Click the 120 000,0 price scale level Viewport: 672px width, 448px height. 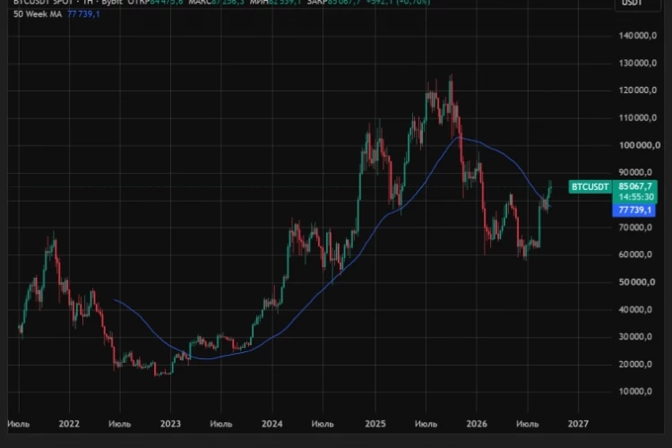638,90
